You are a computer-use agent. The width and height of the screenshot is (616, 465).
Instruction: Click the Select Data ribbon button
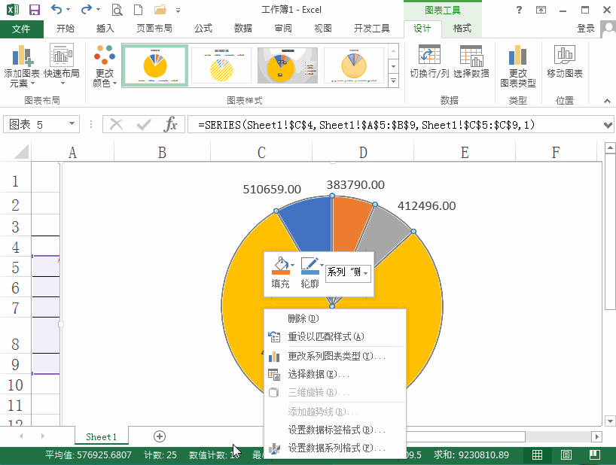pos(471,61)
